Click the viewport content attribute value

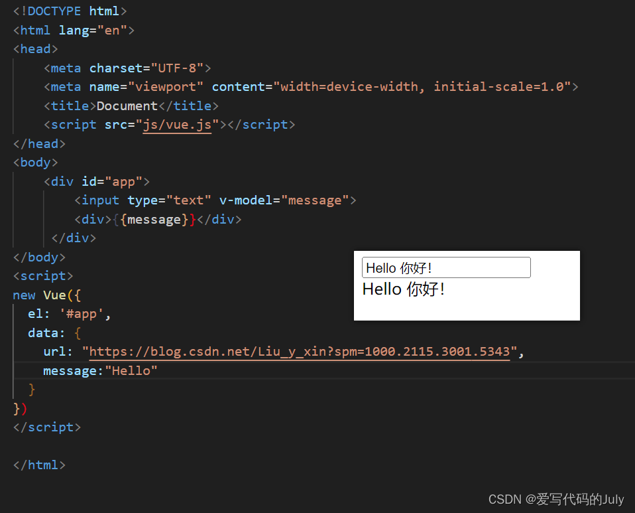[422, 87]
